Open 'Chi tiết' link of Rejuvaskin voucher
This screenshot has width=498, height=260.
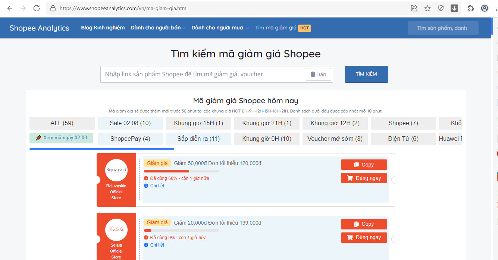[157, 186]
